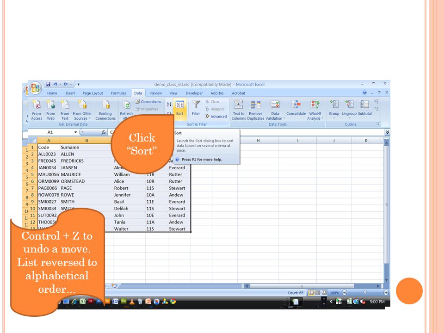The height and width of the screenshot is (333, 444).
Task: Import data From Text
Action: point(65,110)
